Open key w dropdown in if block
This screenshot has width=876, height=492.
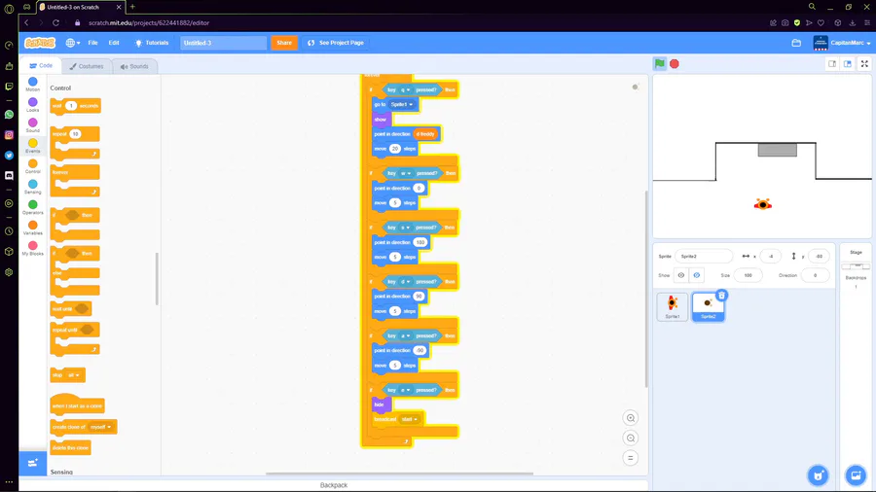(x=406, y=173)
